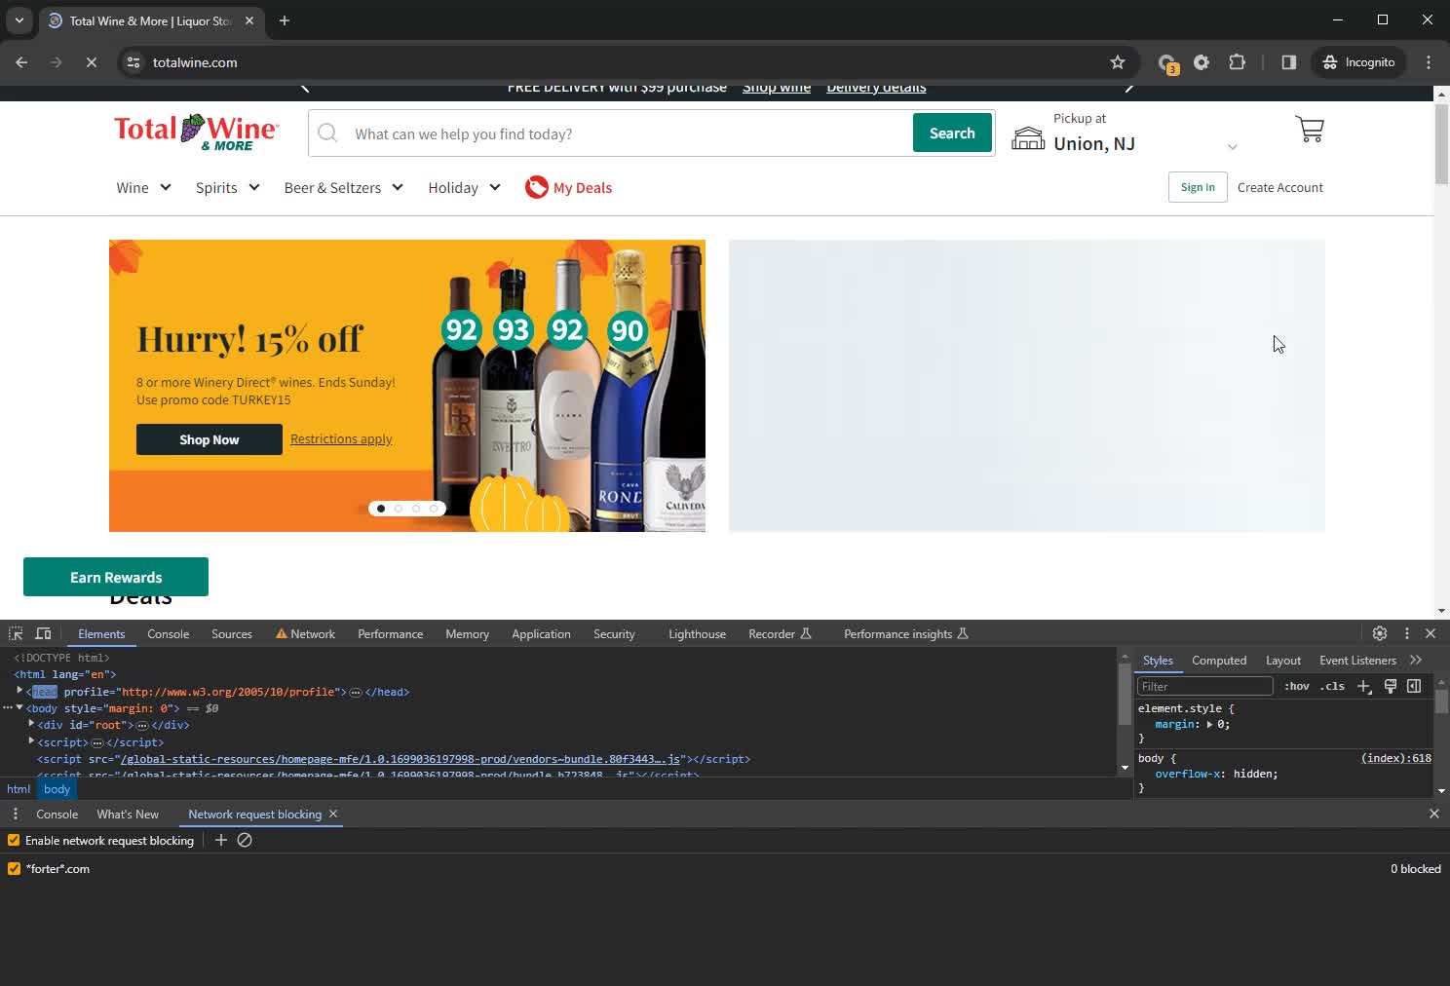Remove all blocking patterns icon

pos(245,840)
